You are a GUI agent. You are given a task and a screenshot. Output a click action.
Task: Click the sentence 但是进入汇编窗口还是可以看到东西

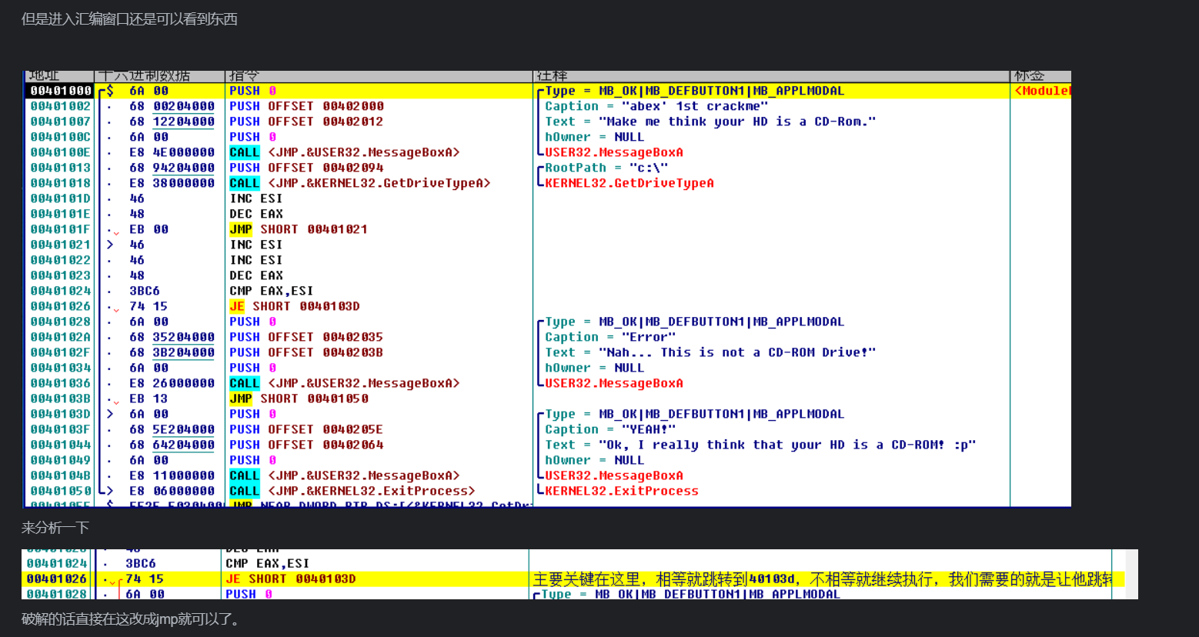click(x=129, y=18)
